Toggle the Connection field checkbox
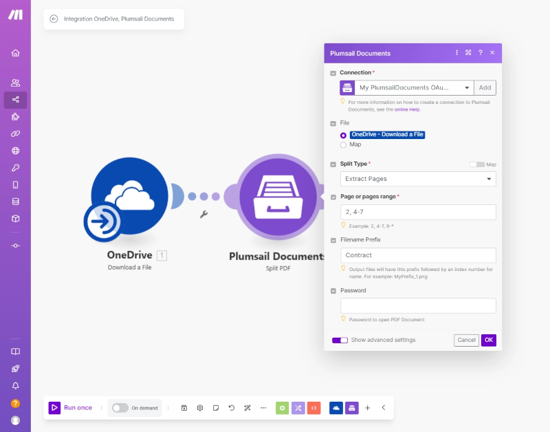 [x=333, y=73]
